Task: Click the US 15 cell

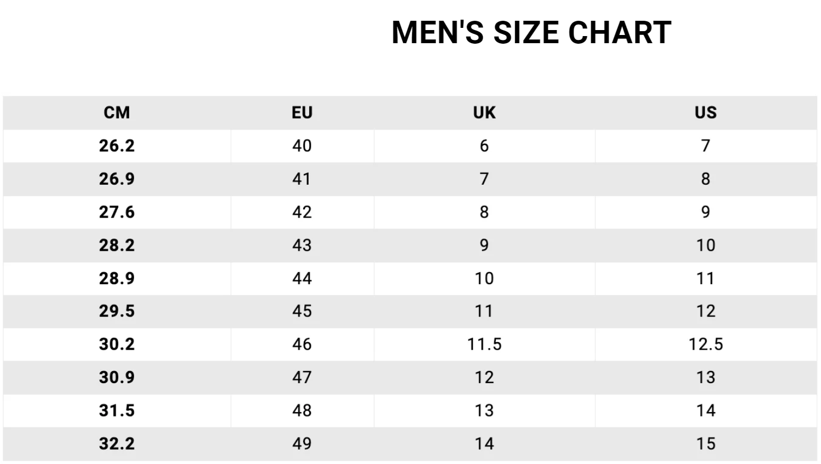Action: [x=706, y=443]
